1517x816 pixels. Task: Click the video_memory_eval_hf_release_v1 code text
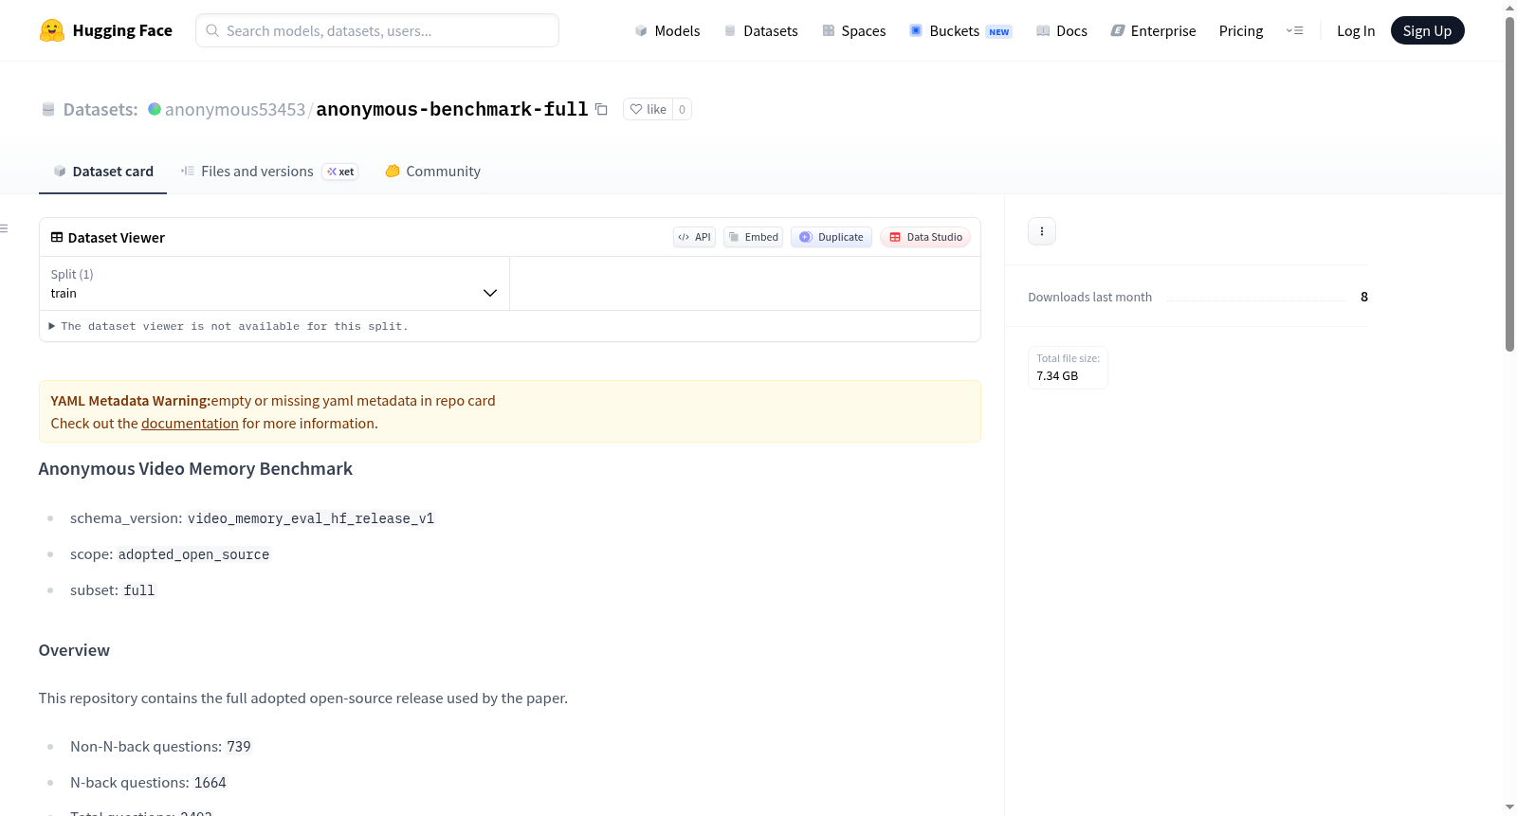311,518
